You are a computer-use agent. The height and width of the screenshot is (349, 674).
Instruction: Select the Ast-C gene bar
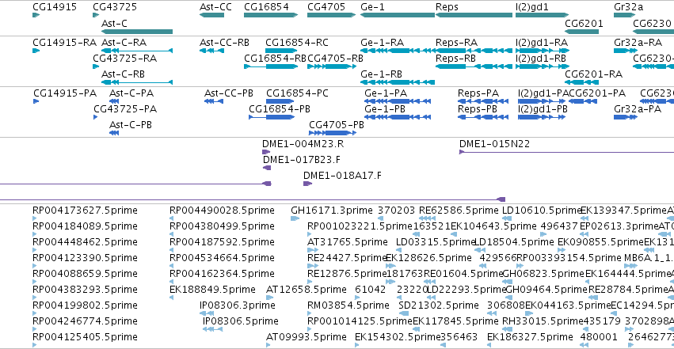(137, 32)
